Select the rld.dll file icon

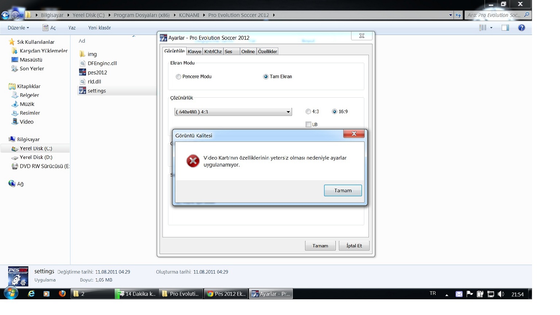coord(82,82)
